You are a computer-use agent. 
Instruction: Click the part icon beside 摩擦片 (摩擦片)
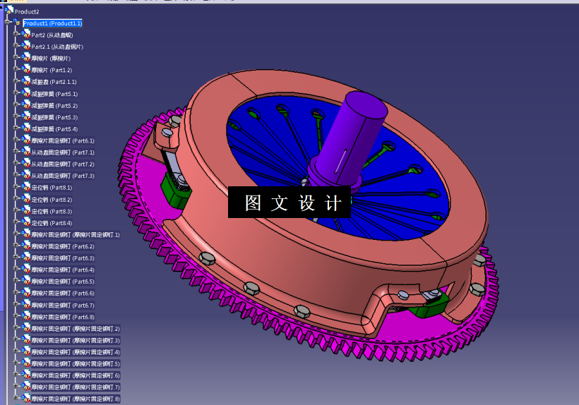tap(26, 58)
